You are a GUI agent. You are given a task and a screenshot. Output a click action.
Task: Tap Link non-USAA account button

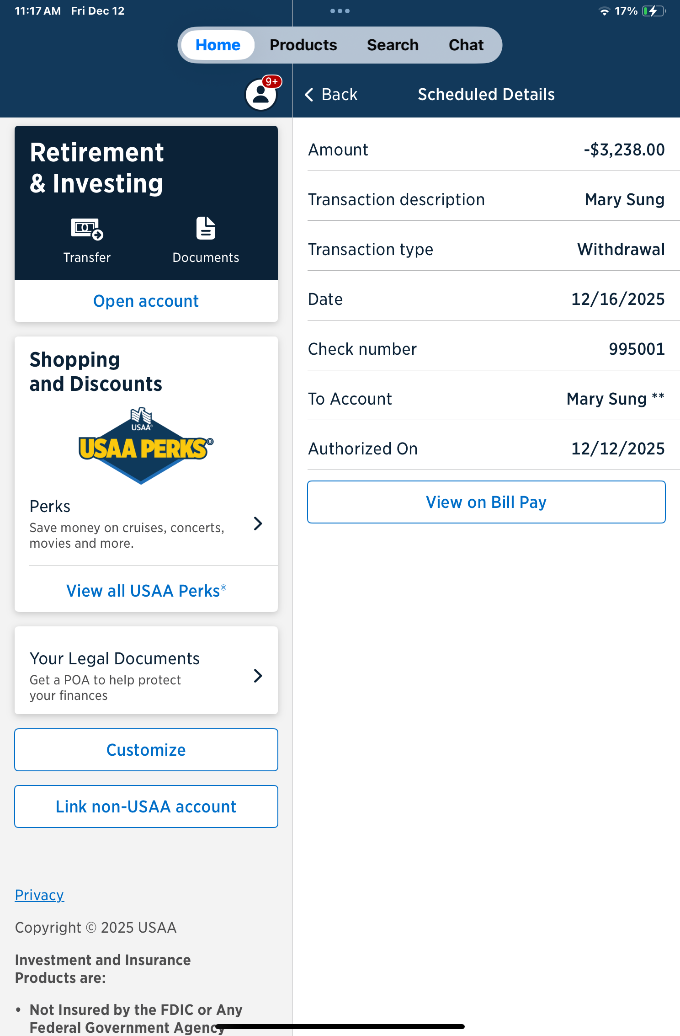click(x=146, y=806)
